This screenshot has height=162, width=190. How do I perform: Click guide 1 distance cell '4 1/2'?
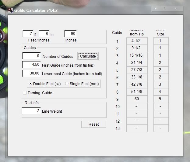click(137, 41)
